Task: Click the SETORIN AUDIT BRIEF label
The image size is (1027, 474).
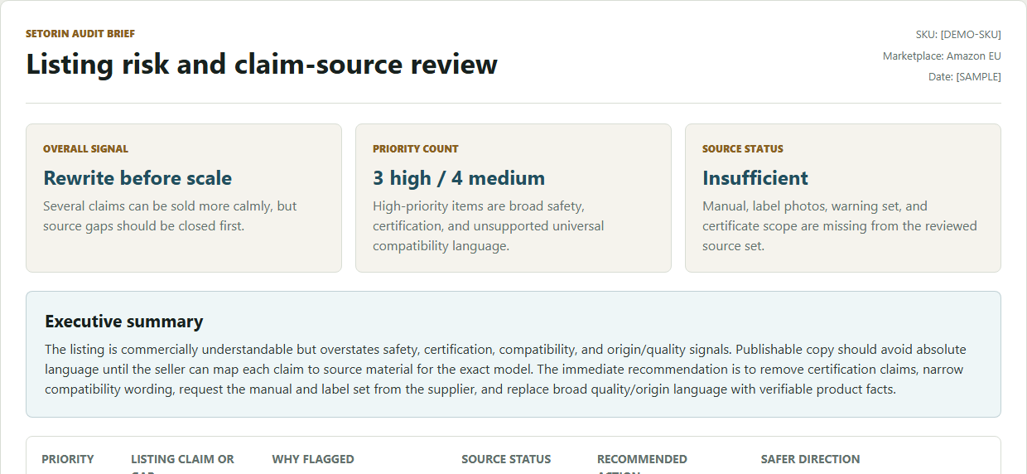Action: tap(80, 34)
